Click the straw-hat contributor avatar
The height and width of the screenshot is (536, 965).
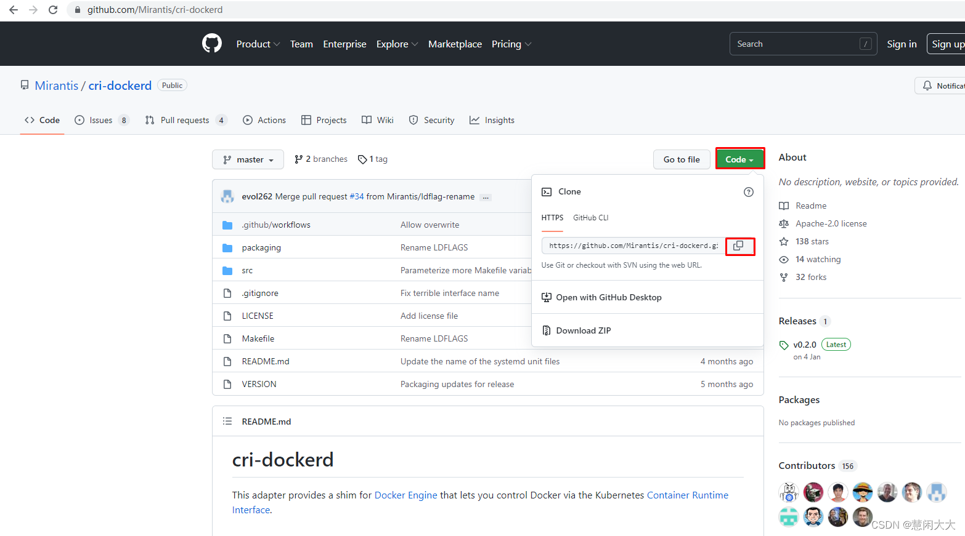863,492
